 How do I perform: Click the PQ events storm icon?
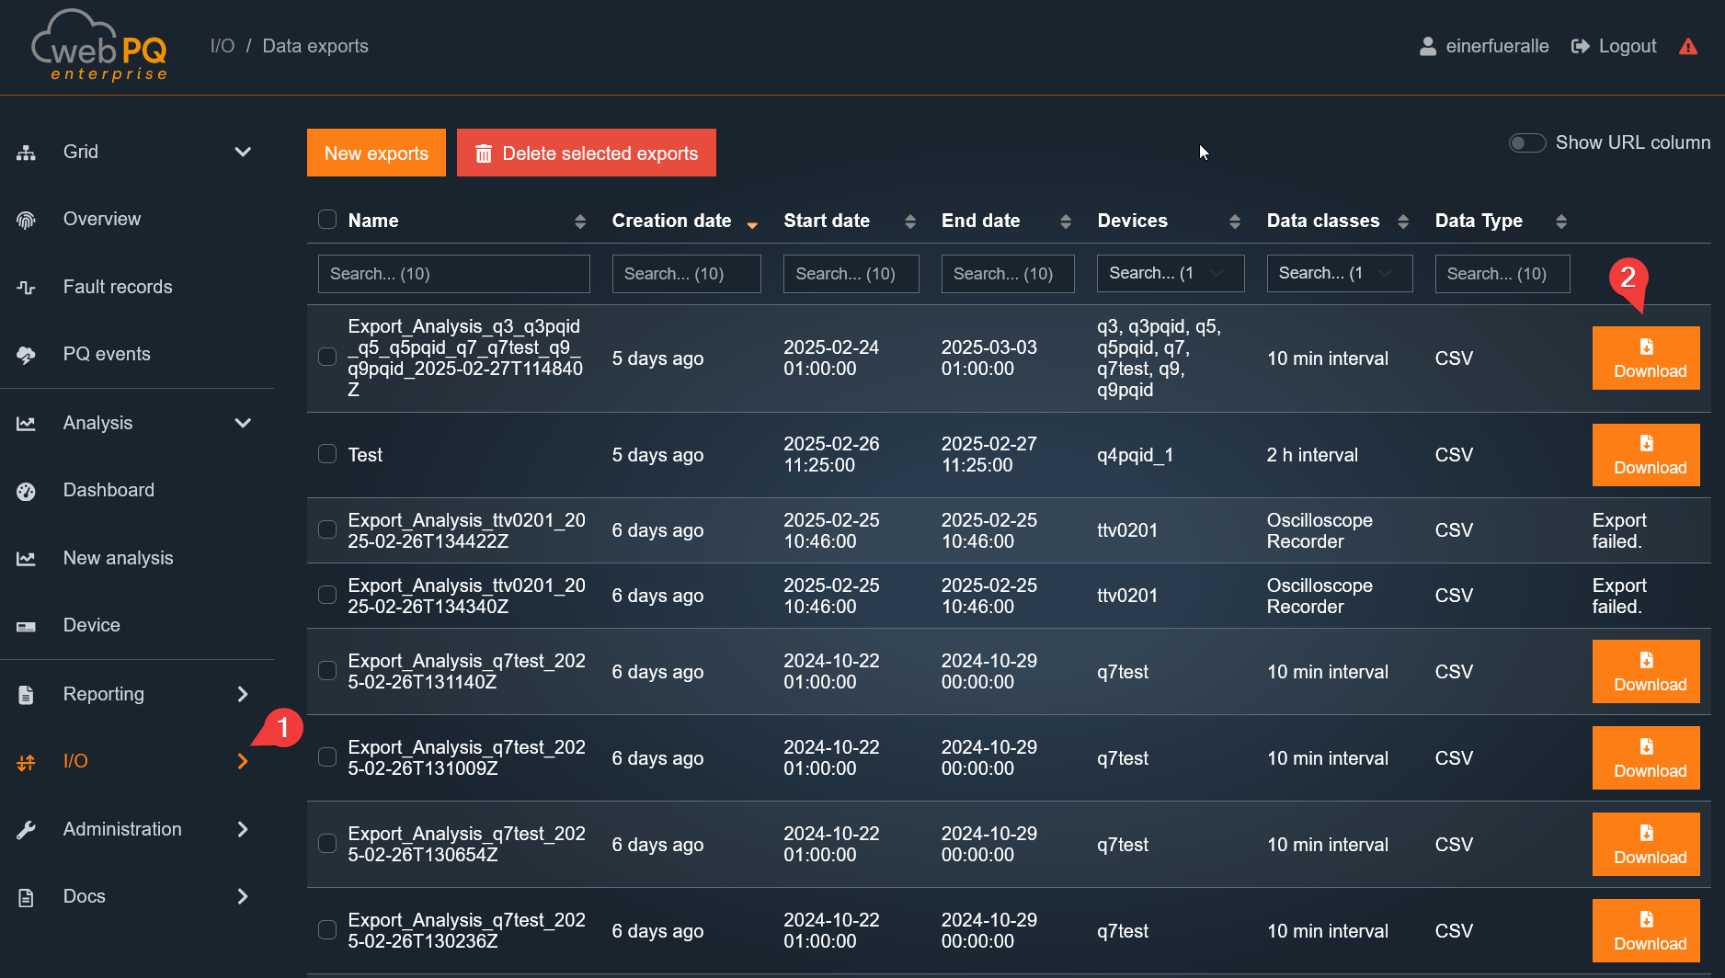26,355
